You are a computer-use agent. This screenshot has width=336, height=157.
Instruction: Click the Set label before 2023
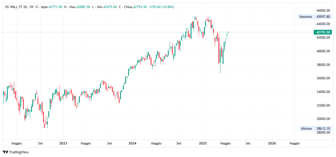click(x=41, y=143)
